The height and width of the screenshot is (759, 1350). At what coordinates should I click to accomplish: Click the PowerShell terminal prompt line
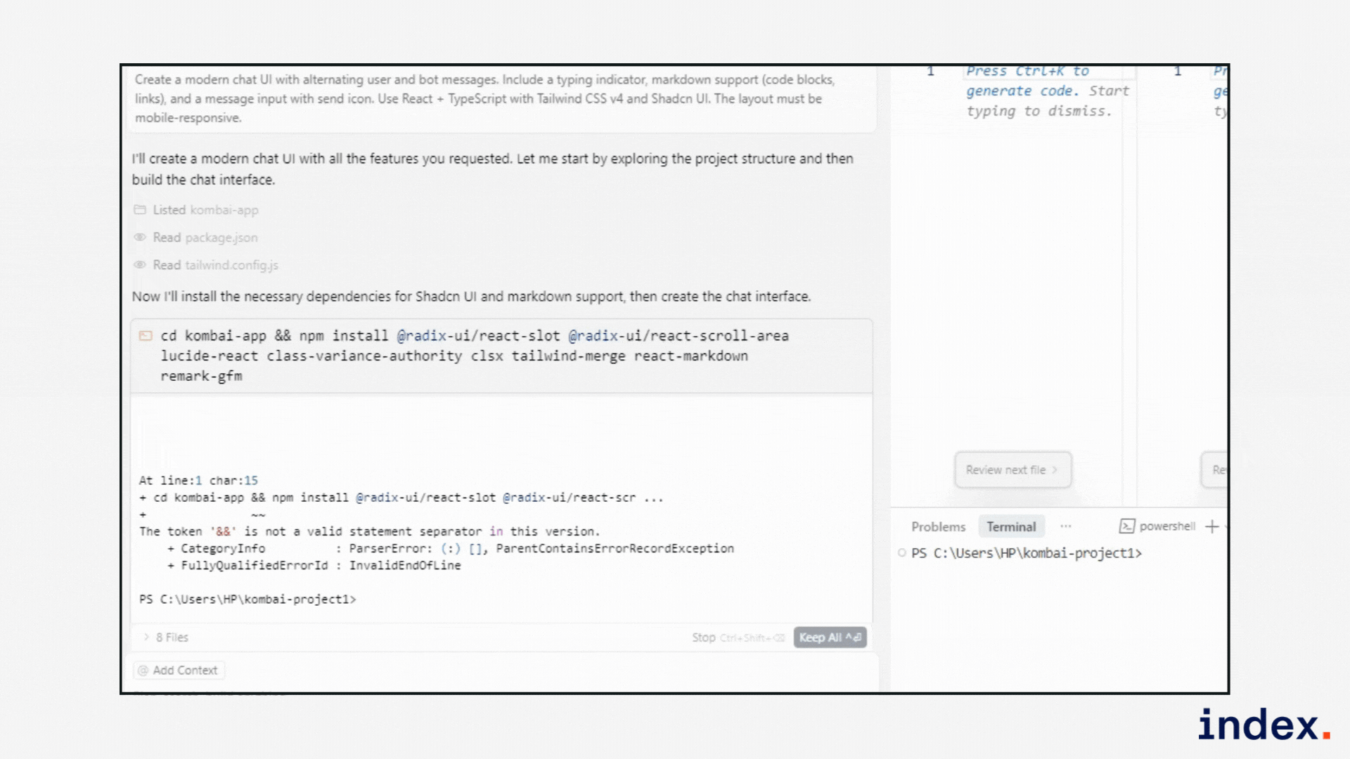(x=1026, y=554)
